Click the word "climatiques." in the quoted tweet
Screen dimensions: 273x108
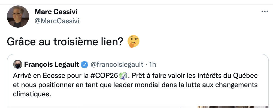point(32,94)
